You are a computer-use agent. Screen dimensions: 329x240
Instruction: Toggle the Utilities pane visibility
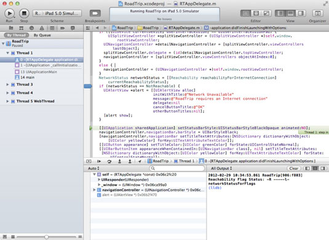coord(301,14)
